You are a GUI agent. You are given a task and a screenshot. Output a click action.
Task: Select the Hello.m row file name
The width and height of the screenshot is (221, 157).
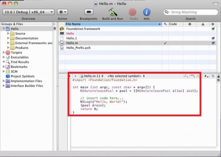click(72, 43)
